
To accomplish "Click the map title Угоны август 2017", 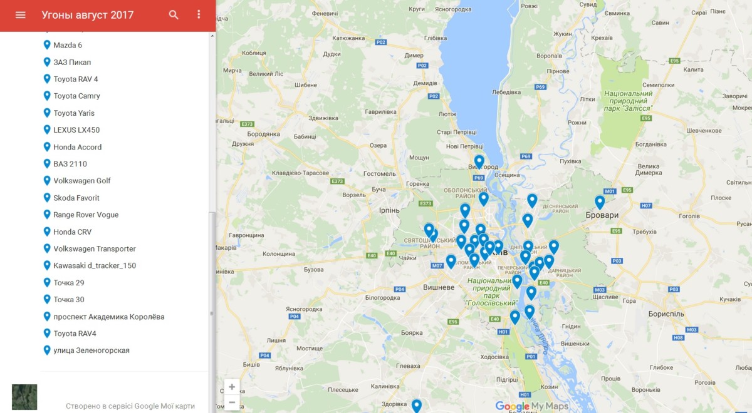I will click(88, 15).
